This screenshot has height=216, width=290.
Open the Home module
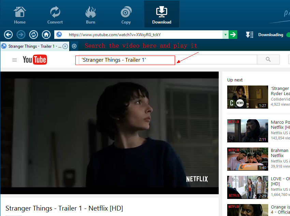pyautogui.click(x=20, y=15)
